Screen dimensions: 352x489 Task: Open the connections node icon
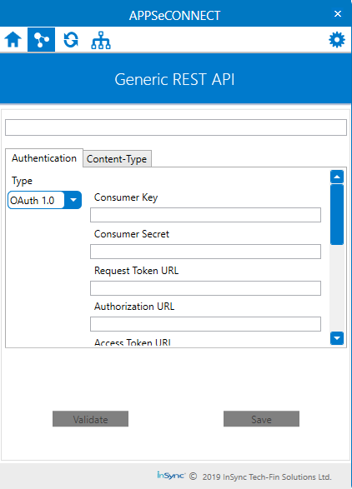point(41,40)
